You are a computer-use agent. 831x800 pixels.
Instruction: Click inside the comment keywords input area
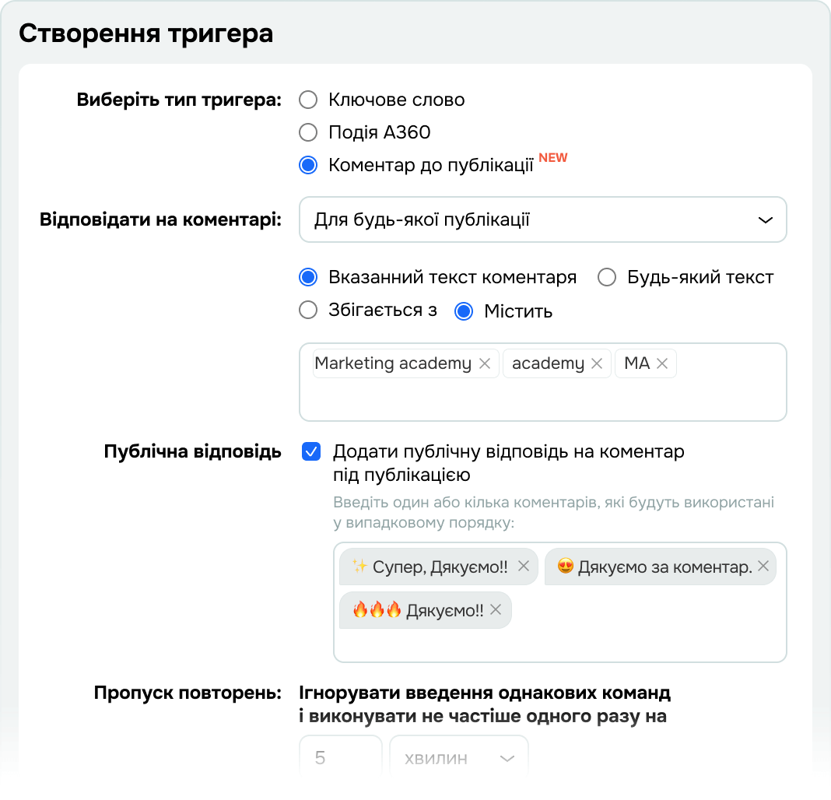coord(542,400)
